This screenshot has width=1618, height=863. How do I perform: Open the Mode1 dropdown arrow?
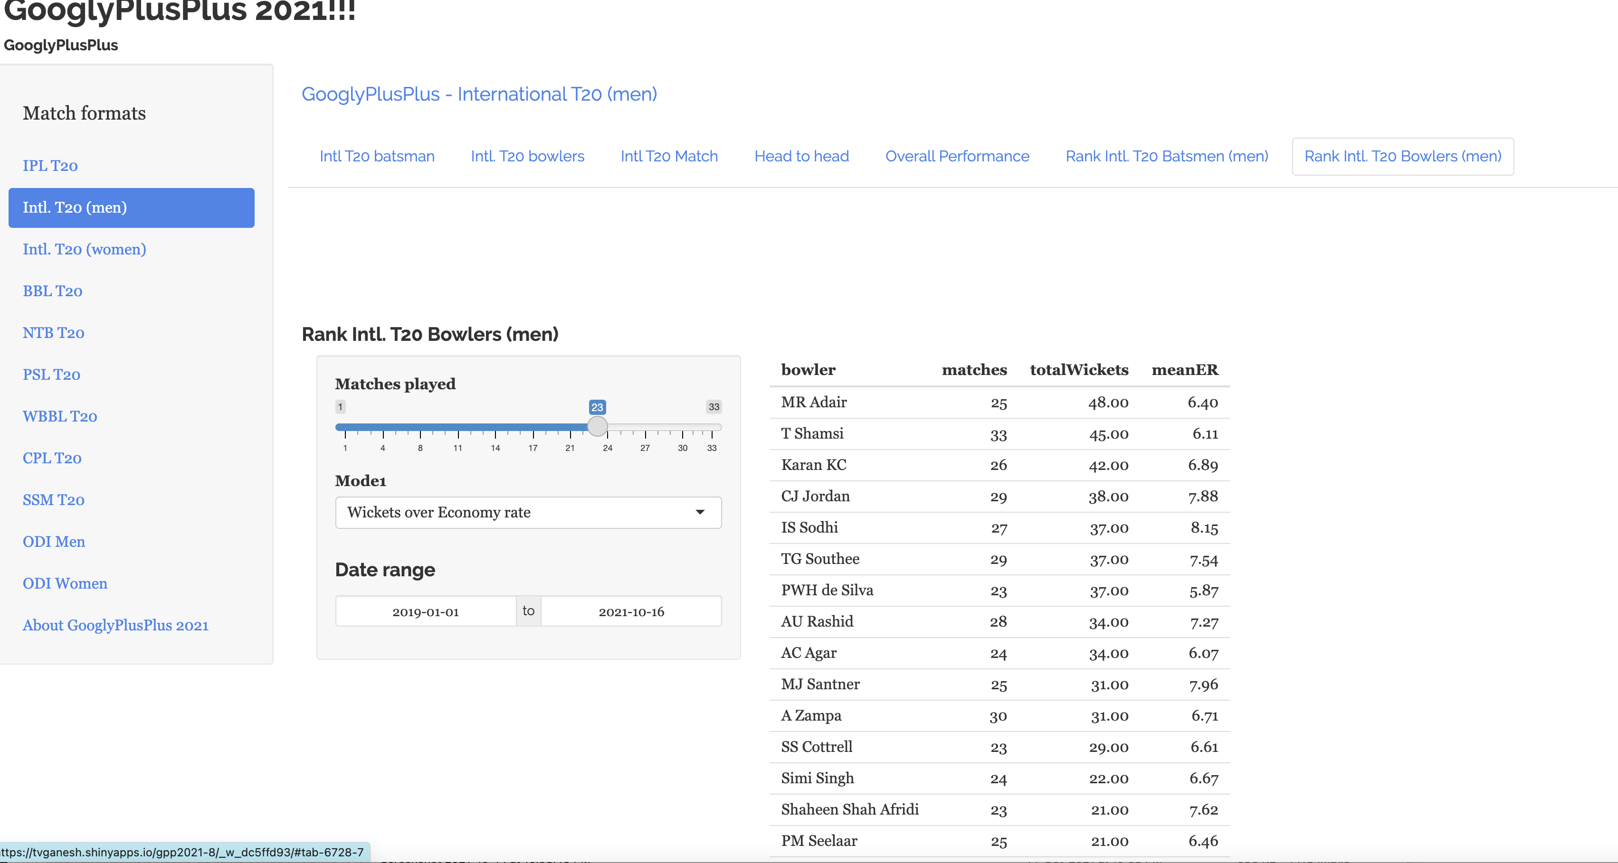click(700, 512)
